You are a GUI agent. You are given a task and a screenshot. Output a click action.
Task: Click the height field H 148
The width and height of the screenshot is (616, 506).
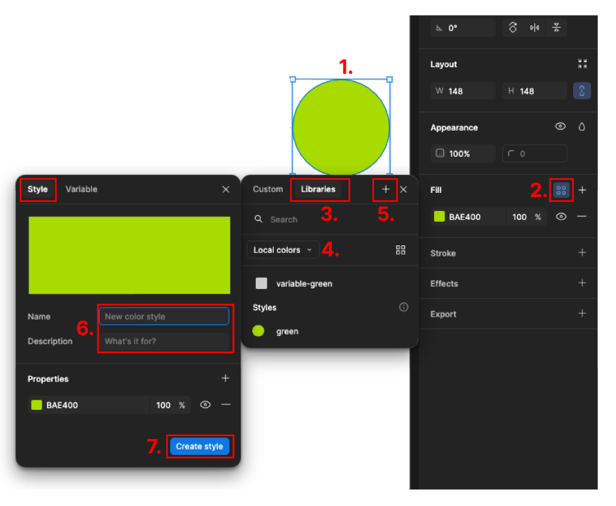tap(534, 91)
